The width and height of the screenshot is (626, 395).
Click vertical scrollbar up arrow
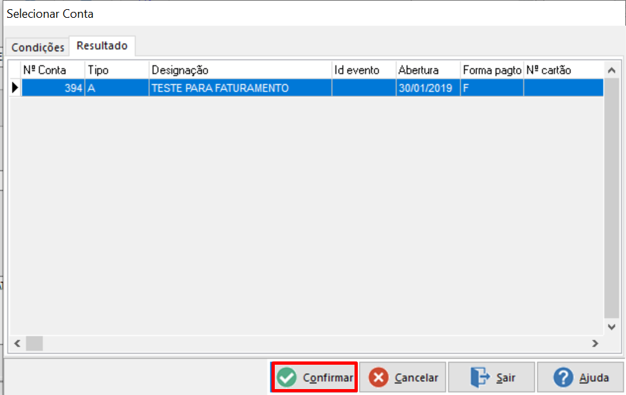click(612, 70)
